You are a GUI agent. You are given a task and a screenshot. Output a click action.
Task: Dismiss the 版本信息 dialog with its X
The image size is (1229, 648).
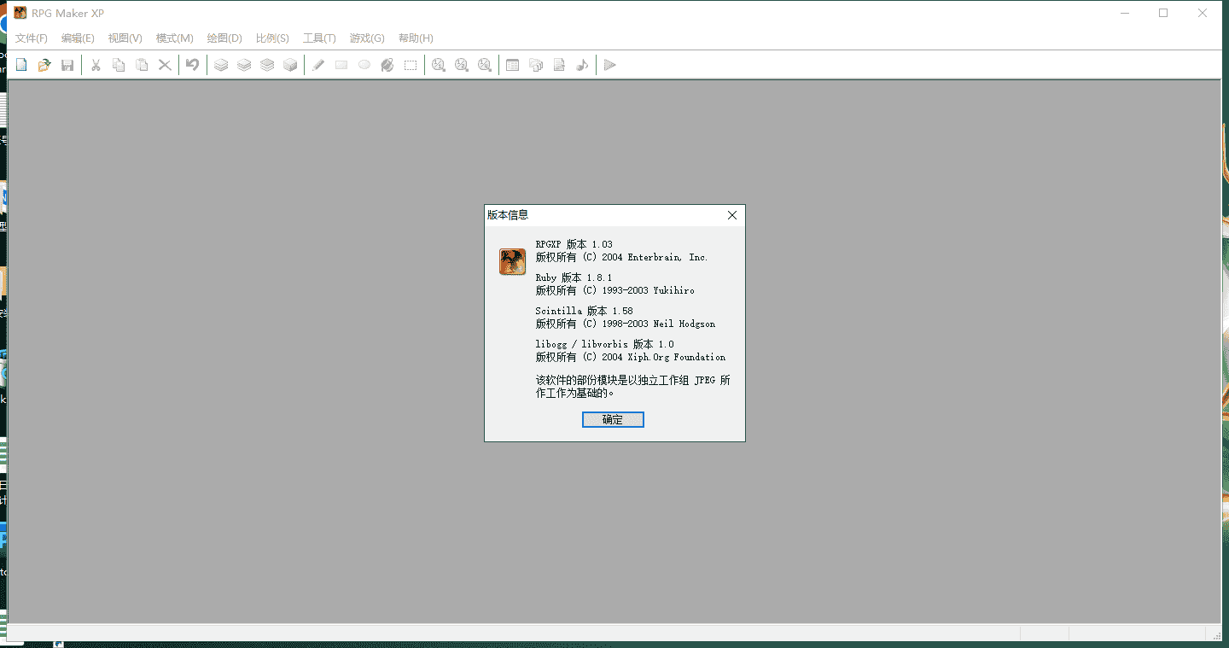[x=731, y=215]
